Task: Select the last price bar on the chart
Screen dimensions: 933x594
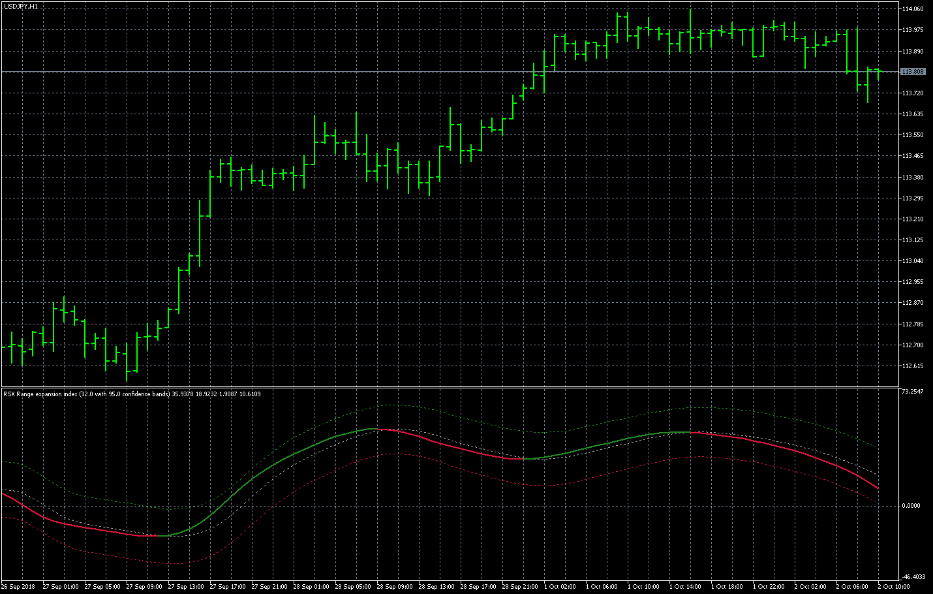Action: click(x=878, y=73)
